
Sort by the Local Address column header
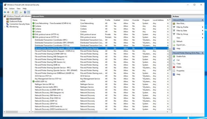(158, 20)
